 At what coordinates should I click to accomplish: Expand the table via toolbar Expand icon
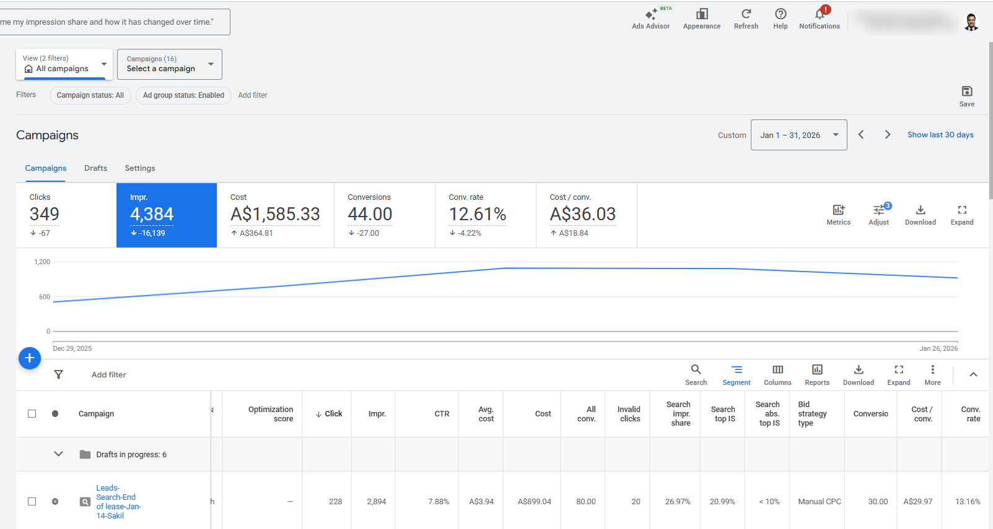point(899,369)
